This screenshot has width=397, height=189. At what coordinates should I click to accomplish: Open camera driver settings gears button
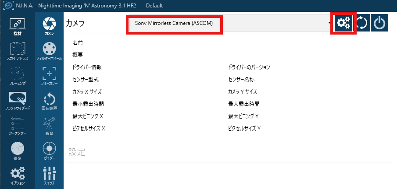click(343, 23)
